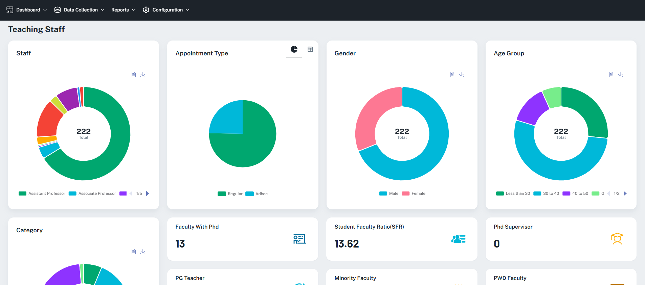Click the Category chart document icon

(x=134, y=252)
